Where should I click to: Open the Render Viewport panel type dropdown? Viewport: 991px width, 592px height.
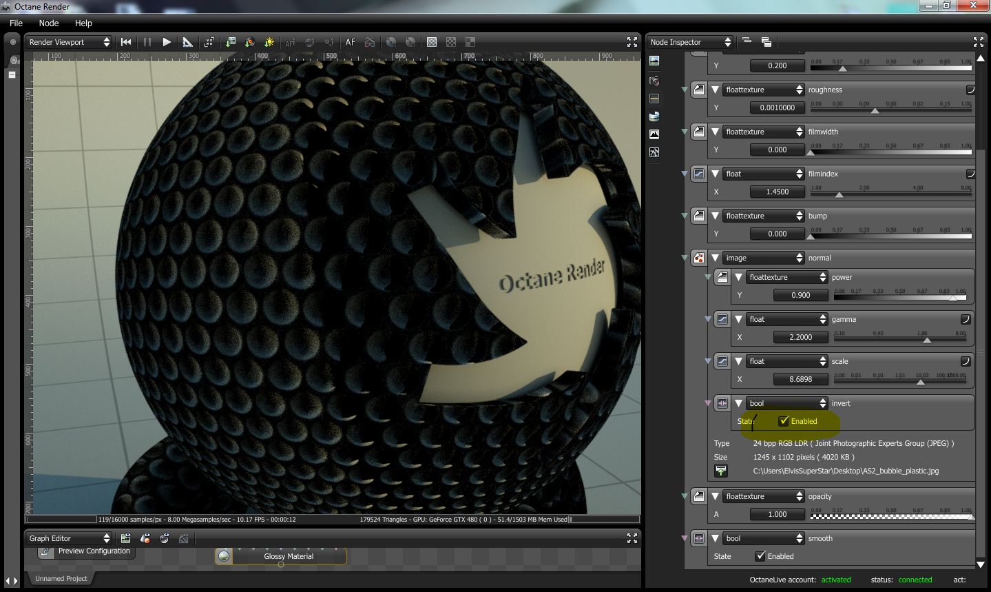(x=69, y=42)
